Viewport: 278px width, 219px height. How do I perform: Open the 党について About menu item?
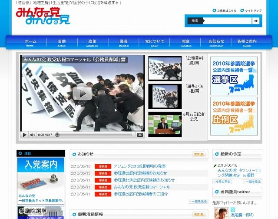(155, 43)
